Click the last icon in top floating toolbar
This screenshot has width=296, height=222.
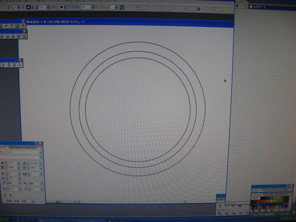click(x=23, y=26)
